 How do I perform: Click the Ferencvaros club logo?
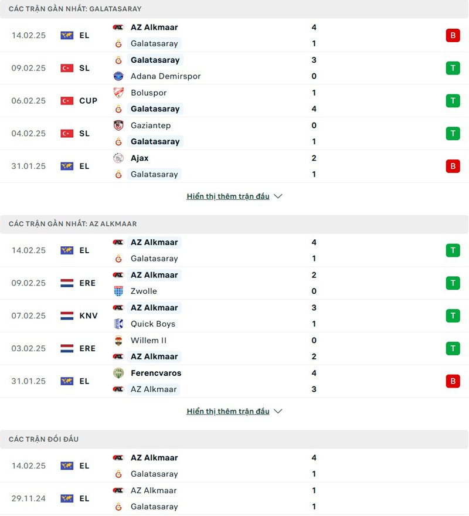click(120, 373)
